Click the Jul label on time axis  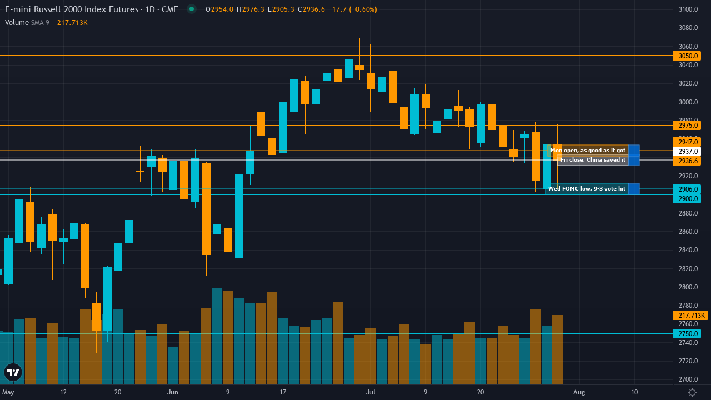370,392
